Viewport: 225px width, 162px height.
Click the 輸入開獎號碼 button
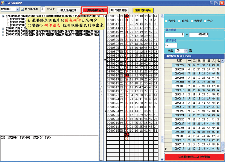coord(69,10)
